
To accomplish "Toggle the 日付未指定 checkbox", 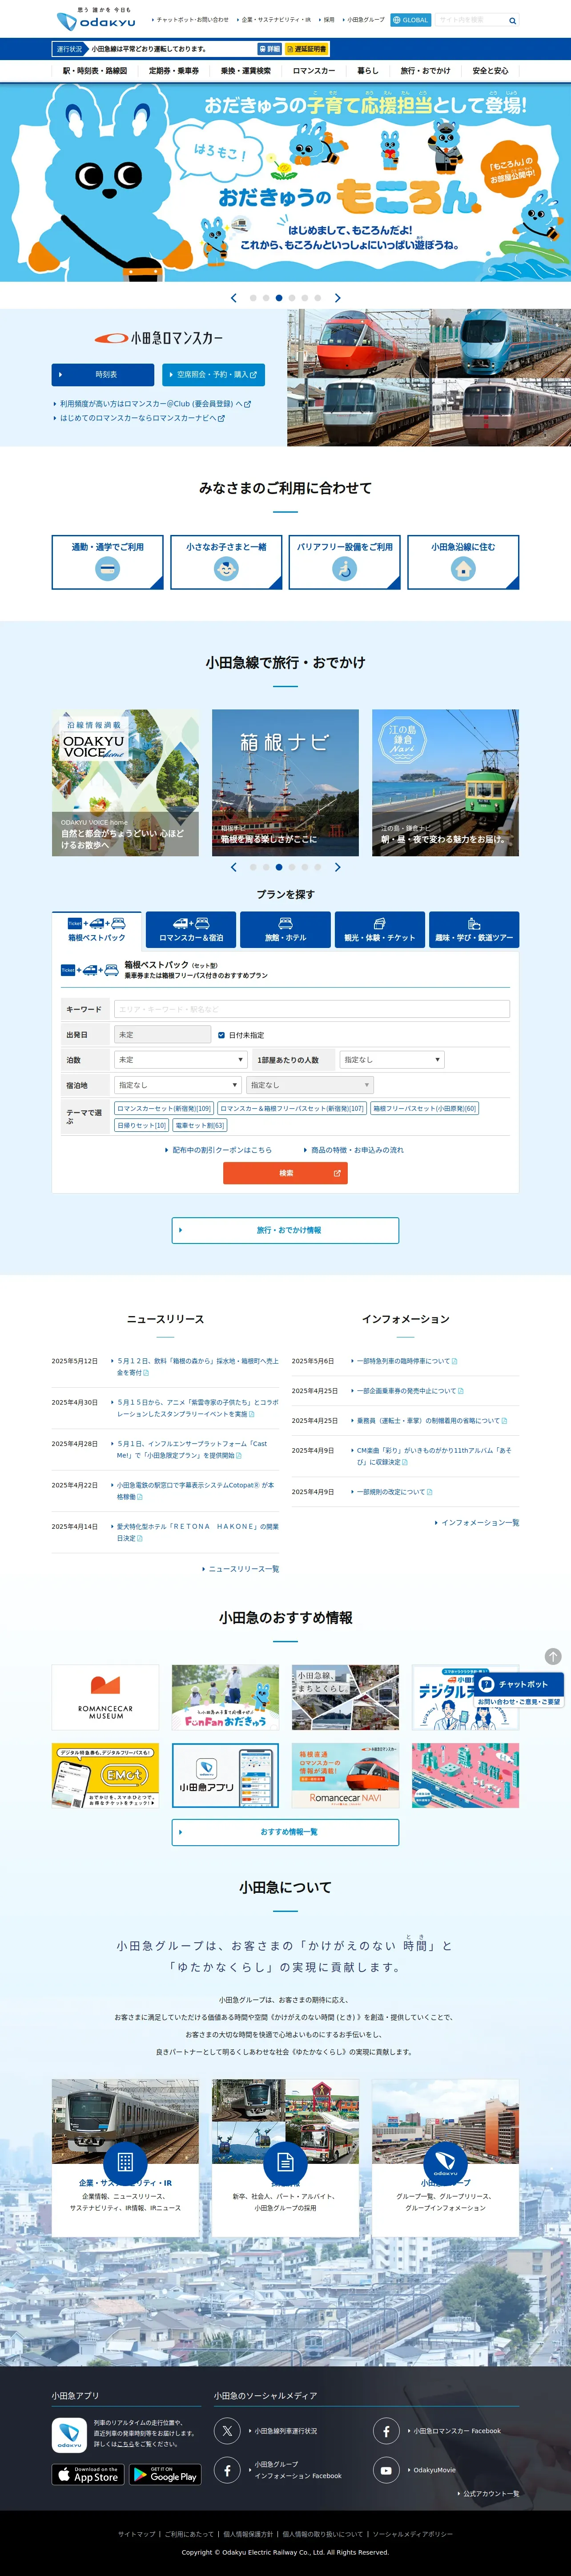I will (x=221, y=1035).
